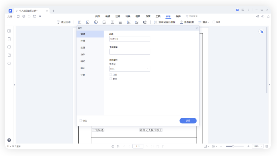Click the 提取数据 (Extract Data) button
Viewport: 277px width, 156px height.
(187, 22)
